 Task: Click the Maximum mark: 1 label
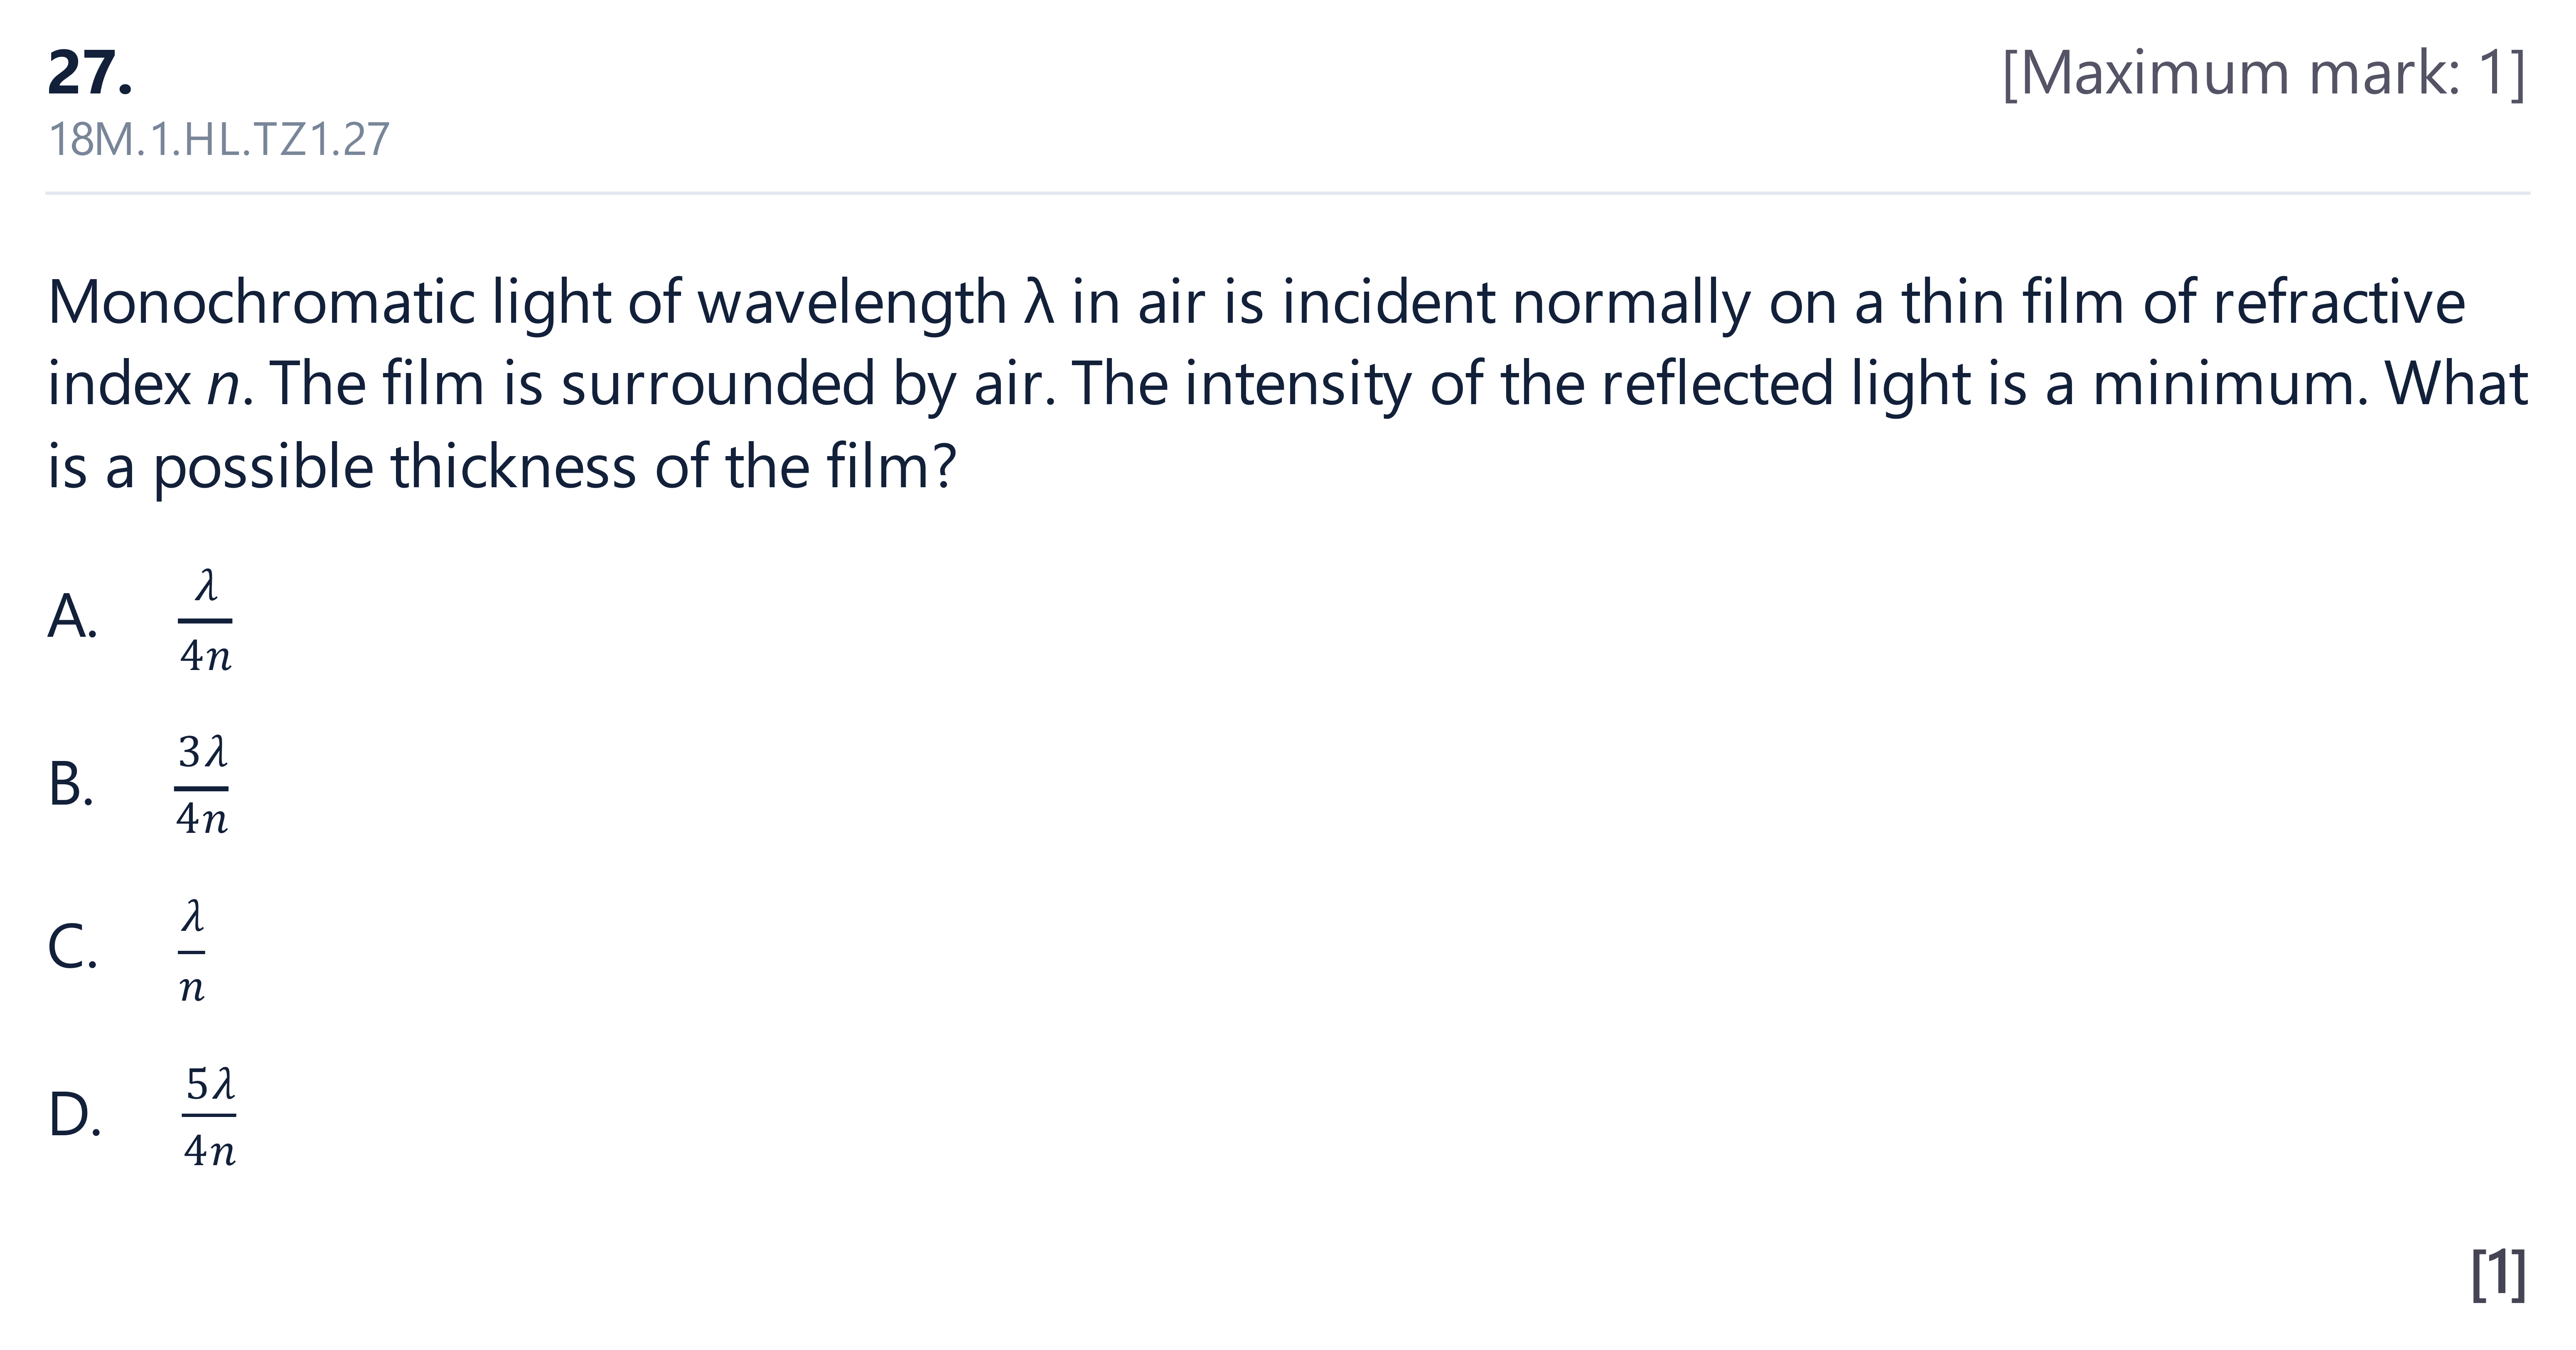[2264, 74]
